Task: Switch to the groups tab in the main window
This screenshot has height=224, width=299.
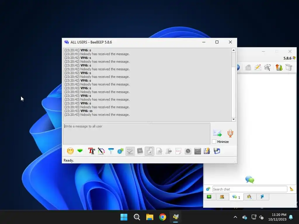Action: coord(249,197)
